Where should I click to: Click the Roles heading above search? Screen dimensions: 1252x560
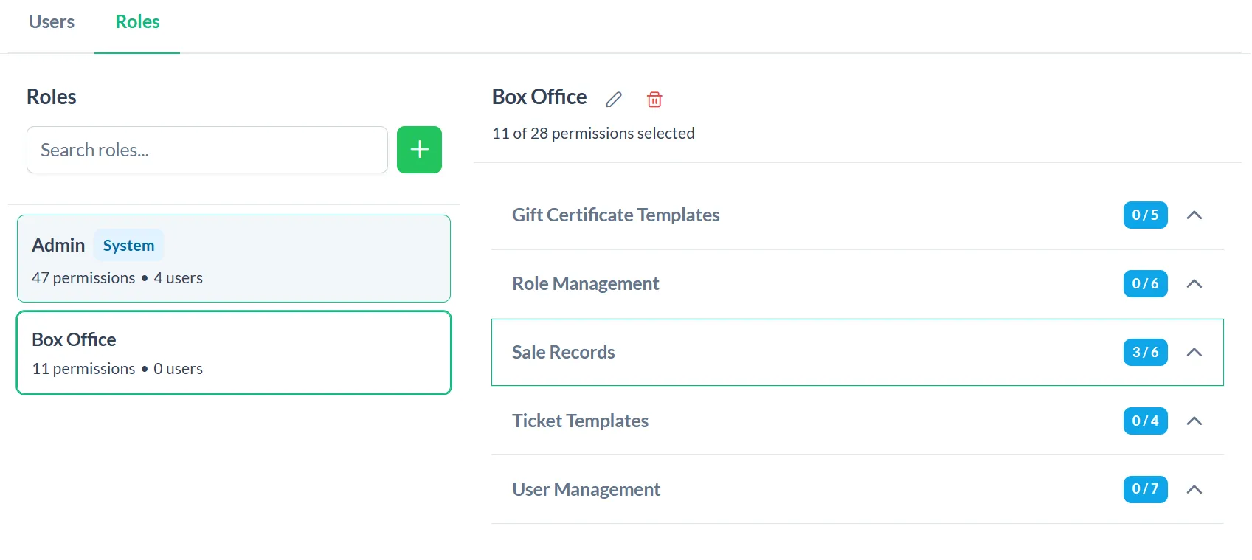click(52, 97)
